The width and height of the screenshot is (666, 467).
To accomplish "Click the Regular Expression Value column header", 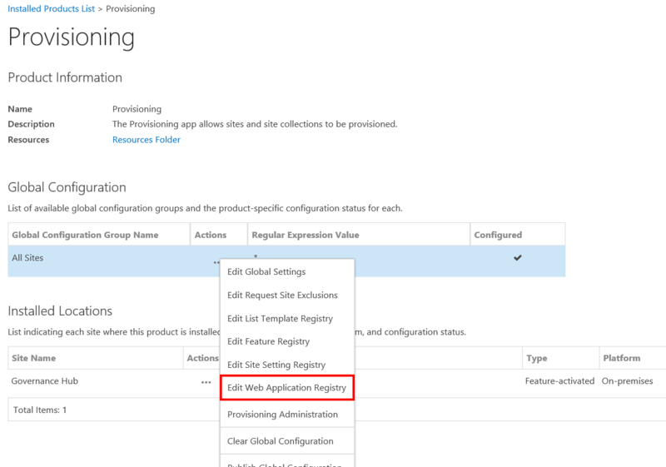I will tap(306, 235).
